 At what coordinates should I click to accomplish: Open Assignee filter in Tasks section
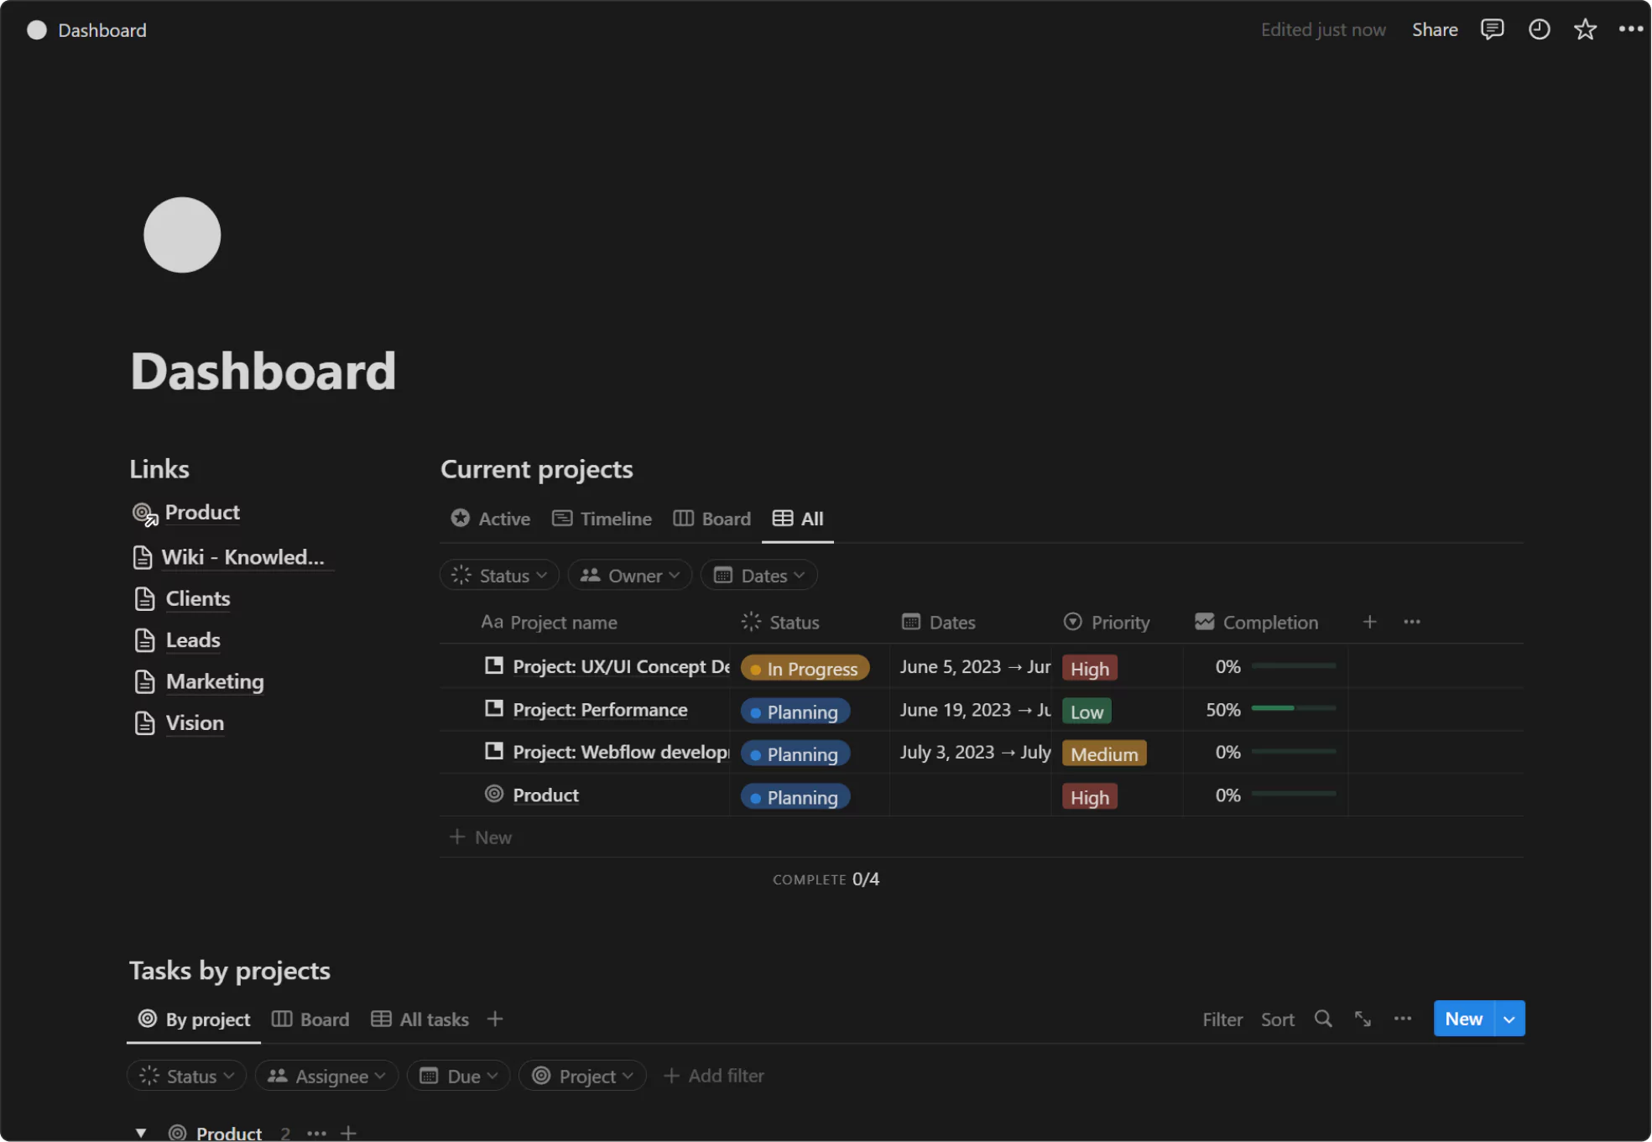click(x=326, y=1076)
